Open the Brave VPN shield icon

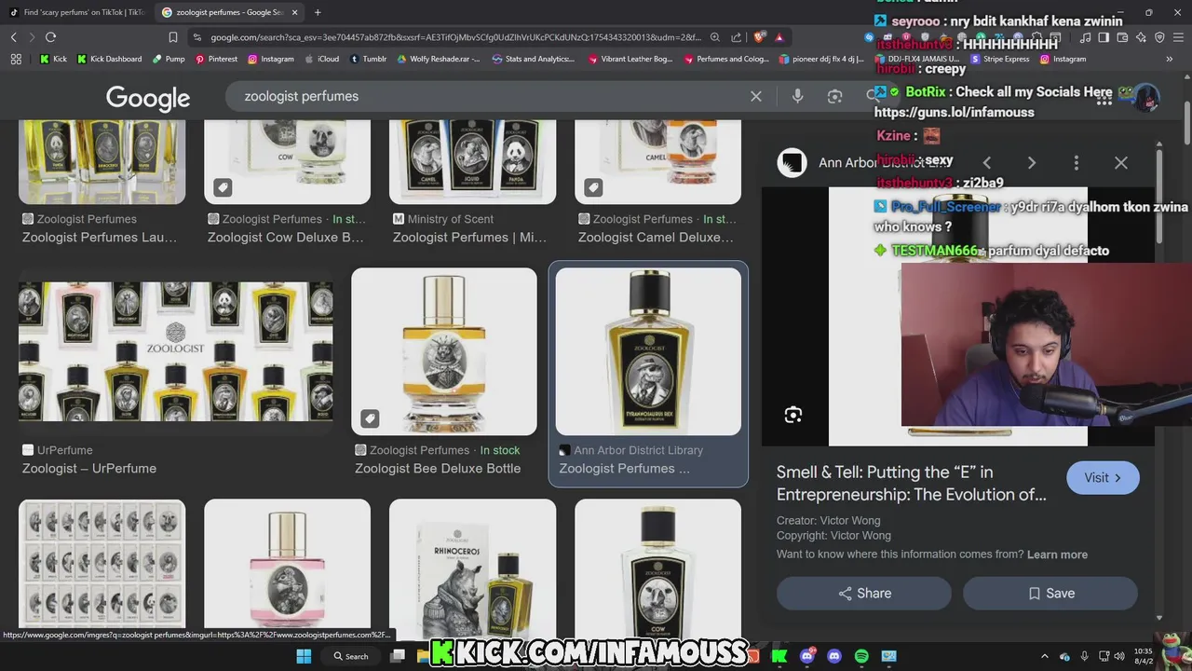(1159, 37)
